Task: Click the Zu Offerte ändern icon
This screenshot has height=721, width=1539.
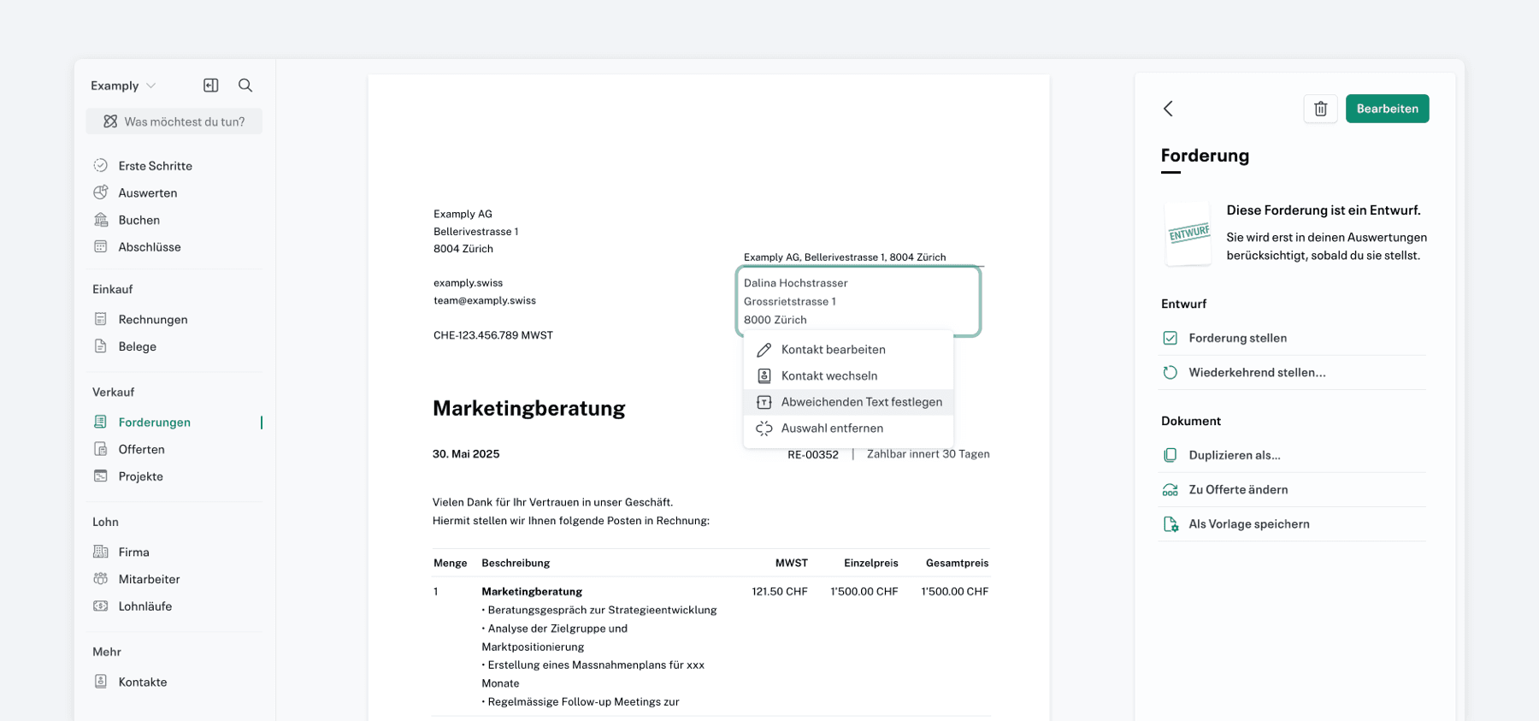Action: pyautogui.click(x=1170, y=489)
